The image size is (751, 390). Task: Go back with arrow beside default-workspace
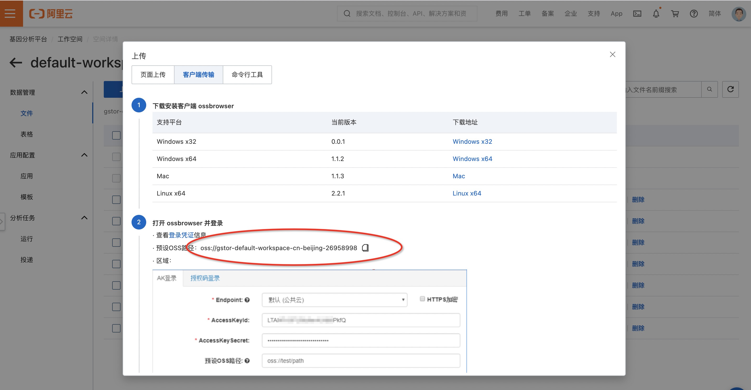click(16, 62)
